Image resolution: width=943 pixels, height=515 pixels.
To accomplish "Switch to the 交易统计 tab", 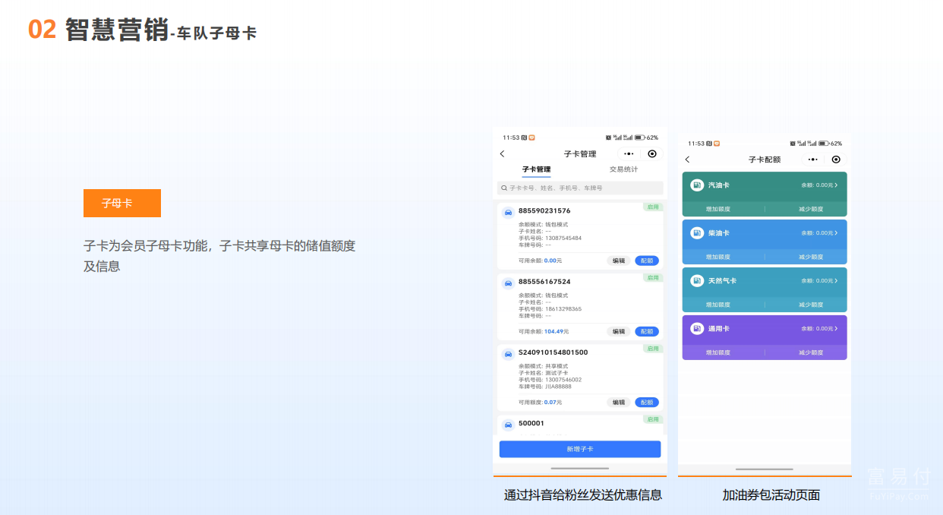I will point(624,169).
